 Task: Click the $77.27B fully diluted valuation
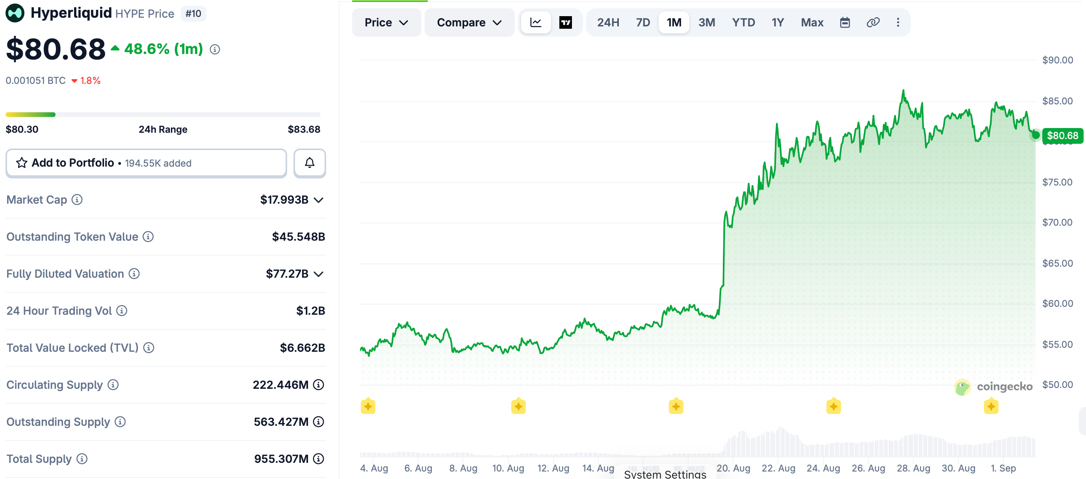[287, 274]
